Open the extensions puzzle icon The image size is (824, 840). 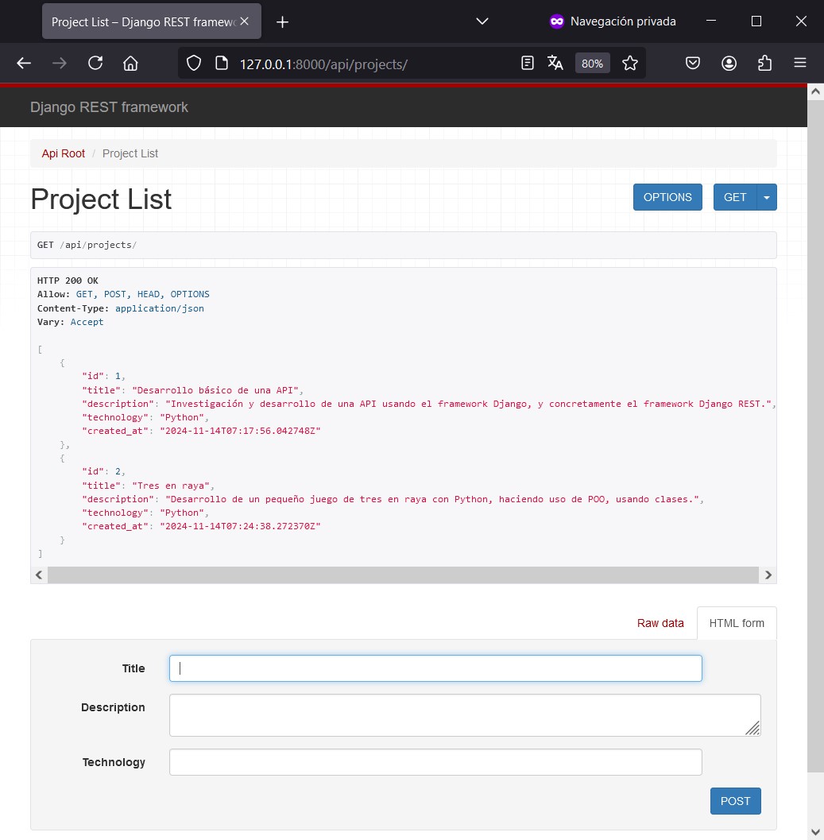tap(764, 64)
